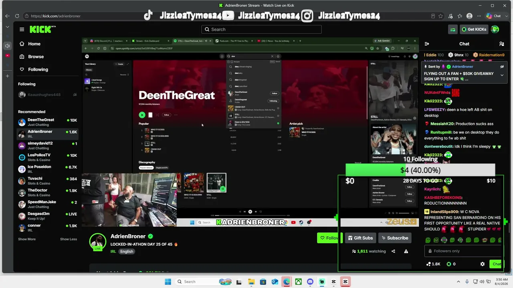
Task: Open chat settings gear
Action: click(483, 264)
